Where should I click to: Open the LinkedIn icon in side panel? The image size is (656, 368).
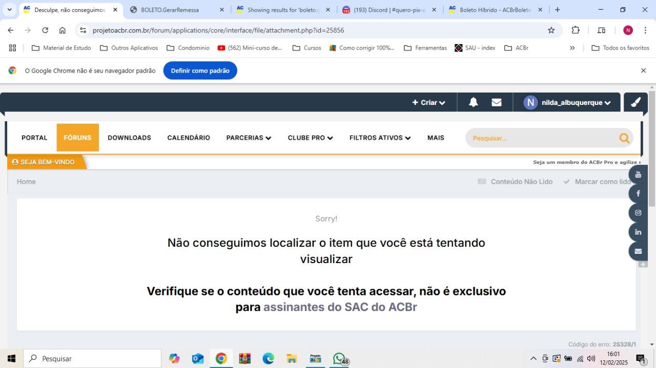pyautogui.click(x=638, y=232)
